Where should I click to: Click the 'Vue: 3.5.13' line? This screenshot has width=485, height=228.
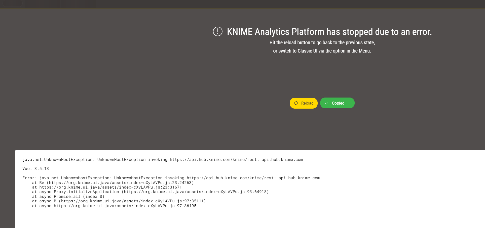(36, 169)
